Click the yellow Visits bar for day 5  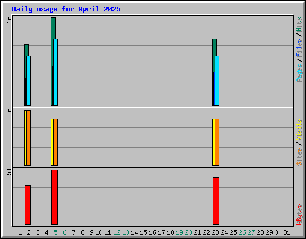[x=52, y=142]
